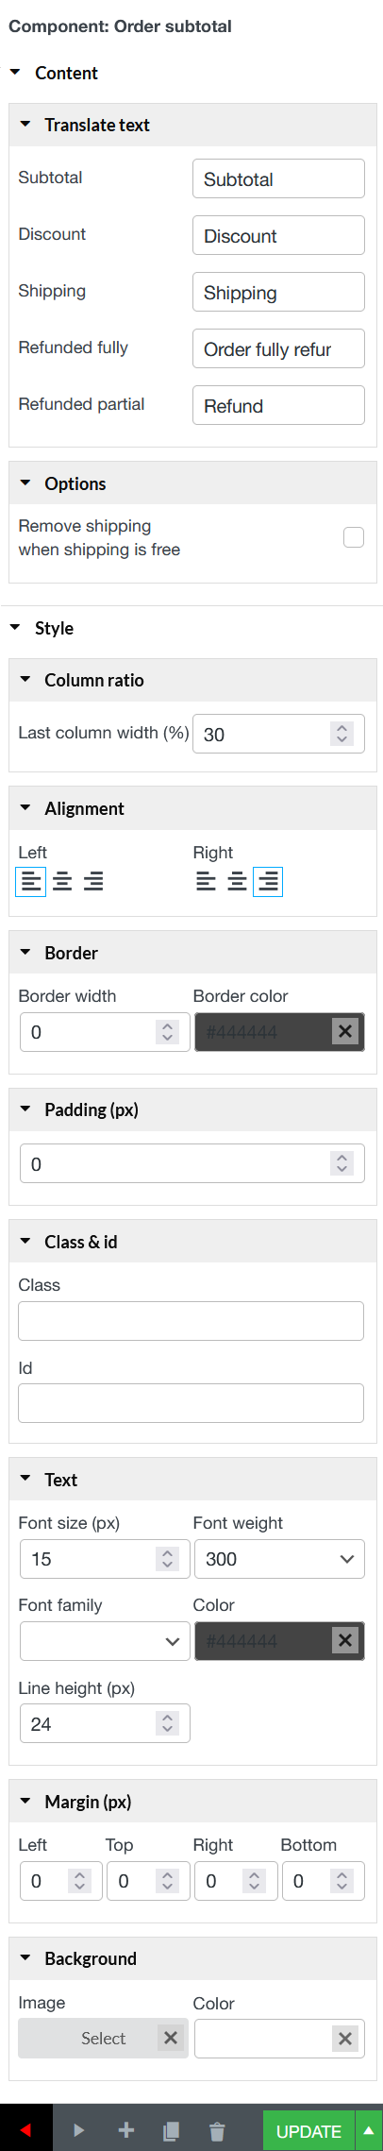Screen dimensions: 383x2151
Task: Set Right column alignment to left
Action: click(x=206, y=882)
